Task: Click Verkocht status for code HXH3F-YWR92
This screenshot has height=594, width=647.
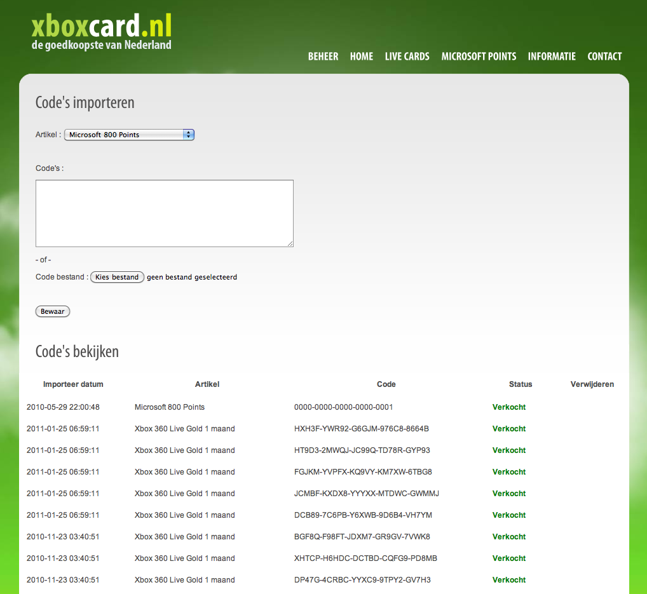Action: (x=509, y=429)
